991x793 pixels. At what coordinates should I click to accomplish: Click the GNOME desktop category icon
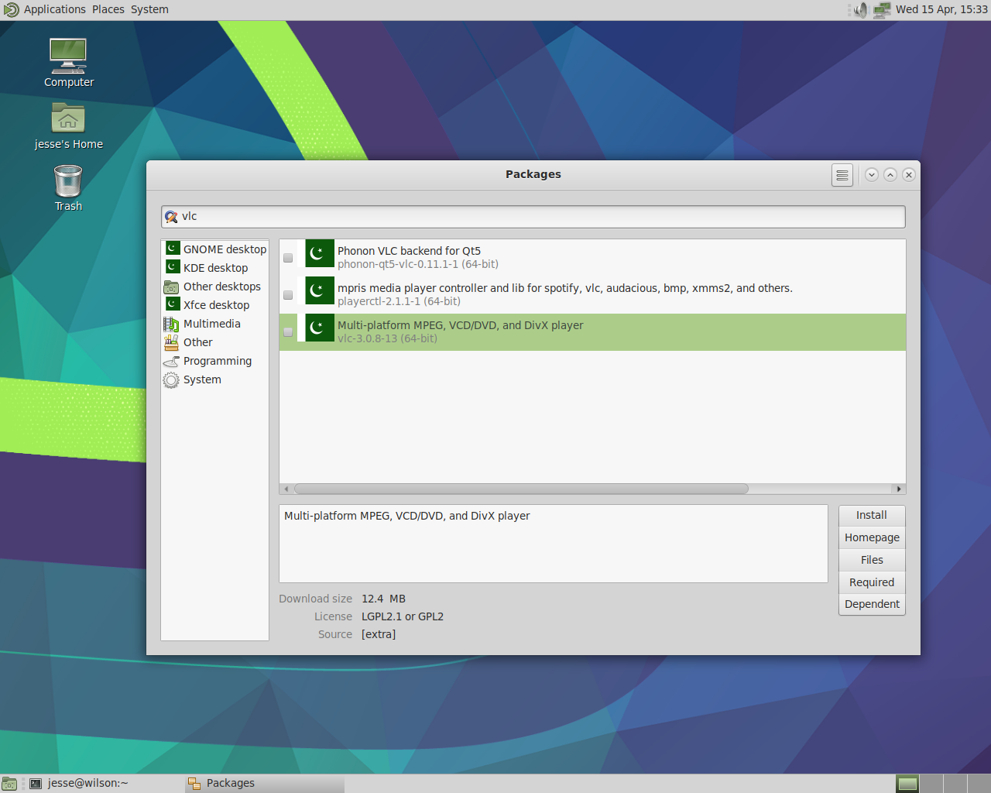click(172, 249)
